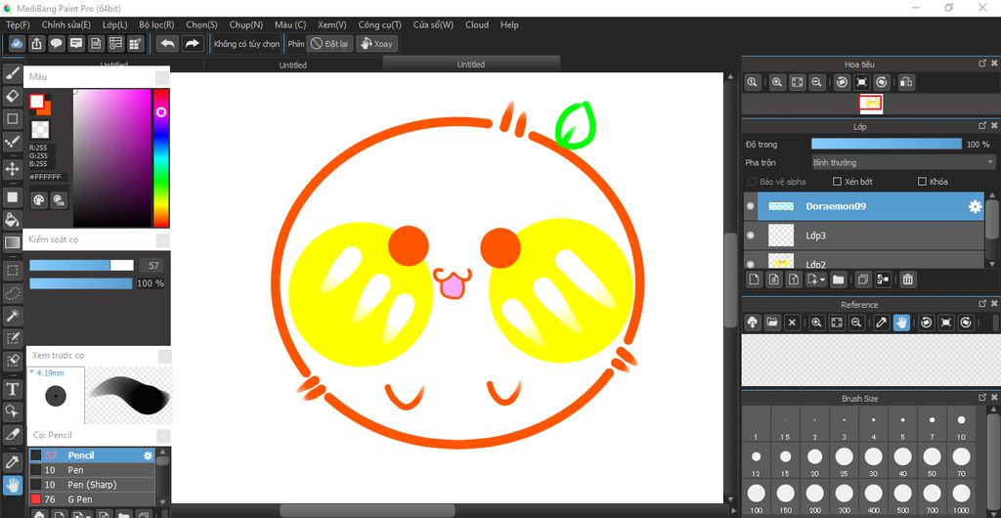Image resolution: width=1001 pixels, height=518 pixels.
Task: Click the cloud save icon in toolbar
Action: [18, 43]
